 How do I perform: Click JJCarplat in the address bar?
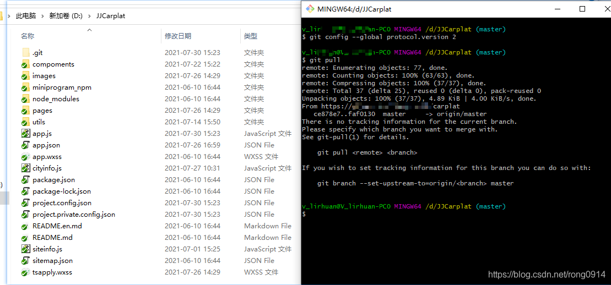pos(111,16)
